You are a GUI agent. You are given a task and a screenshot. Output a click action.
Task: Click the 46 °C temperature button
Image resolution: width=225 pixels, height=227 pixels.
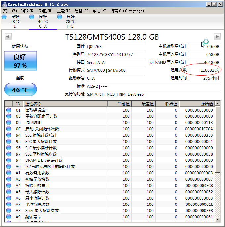(x=21, y=89)
